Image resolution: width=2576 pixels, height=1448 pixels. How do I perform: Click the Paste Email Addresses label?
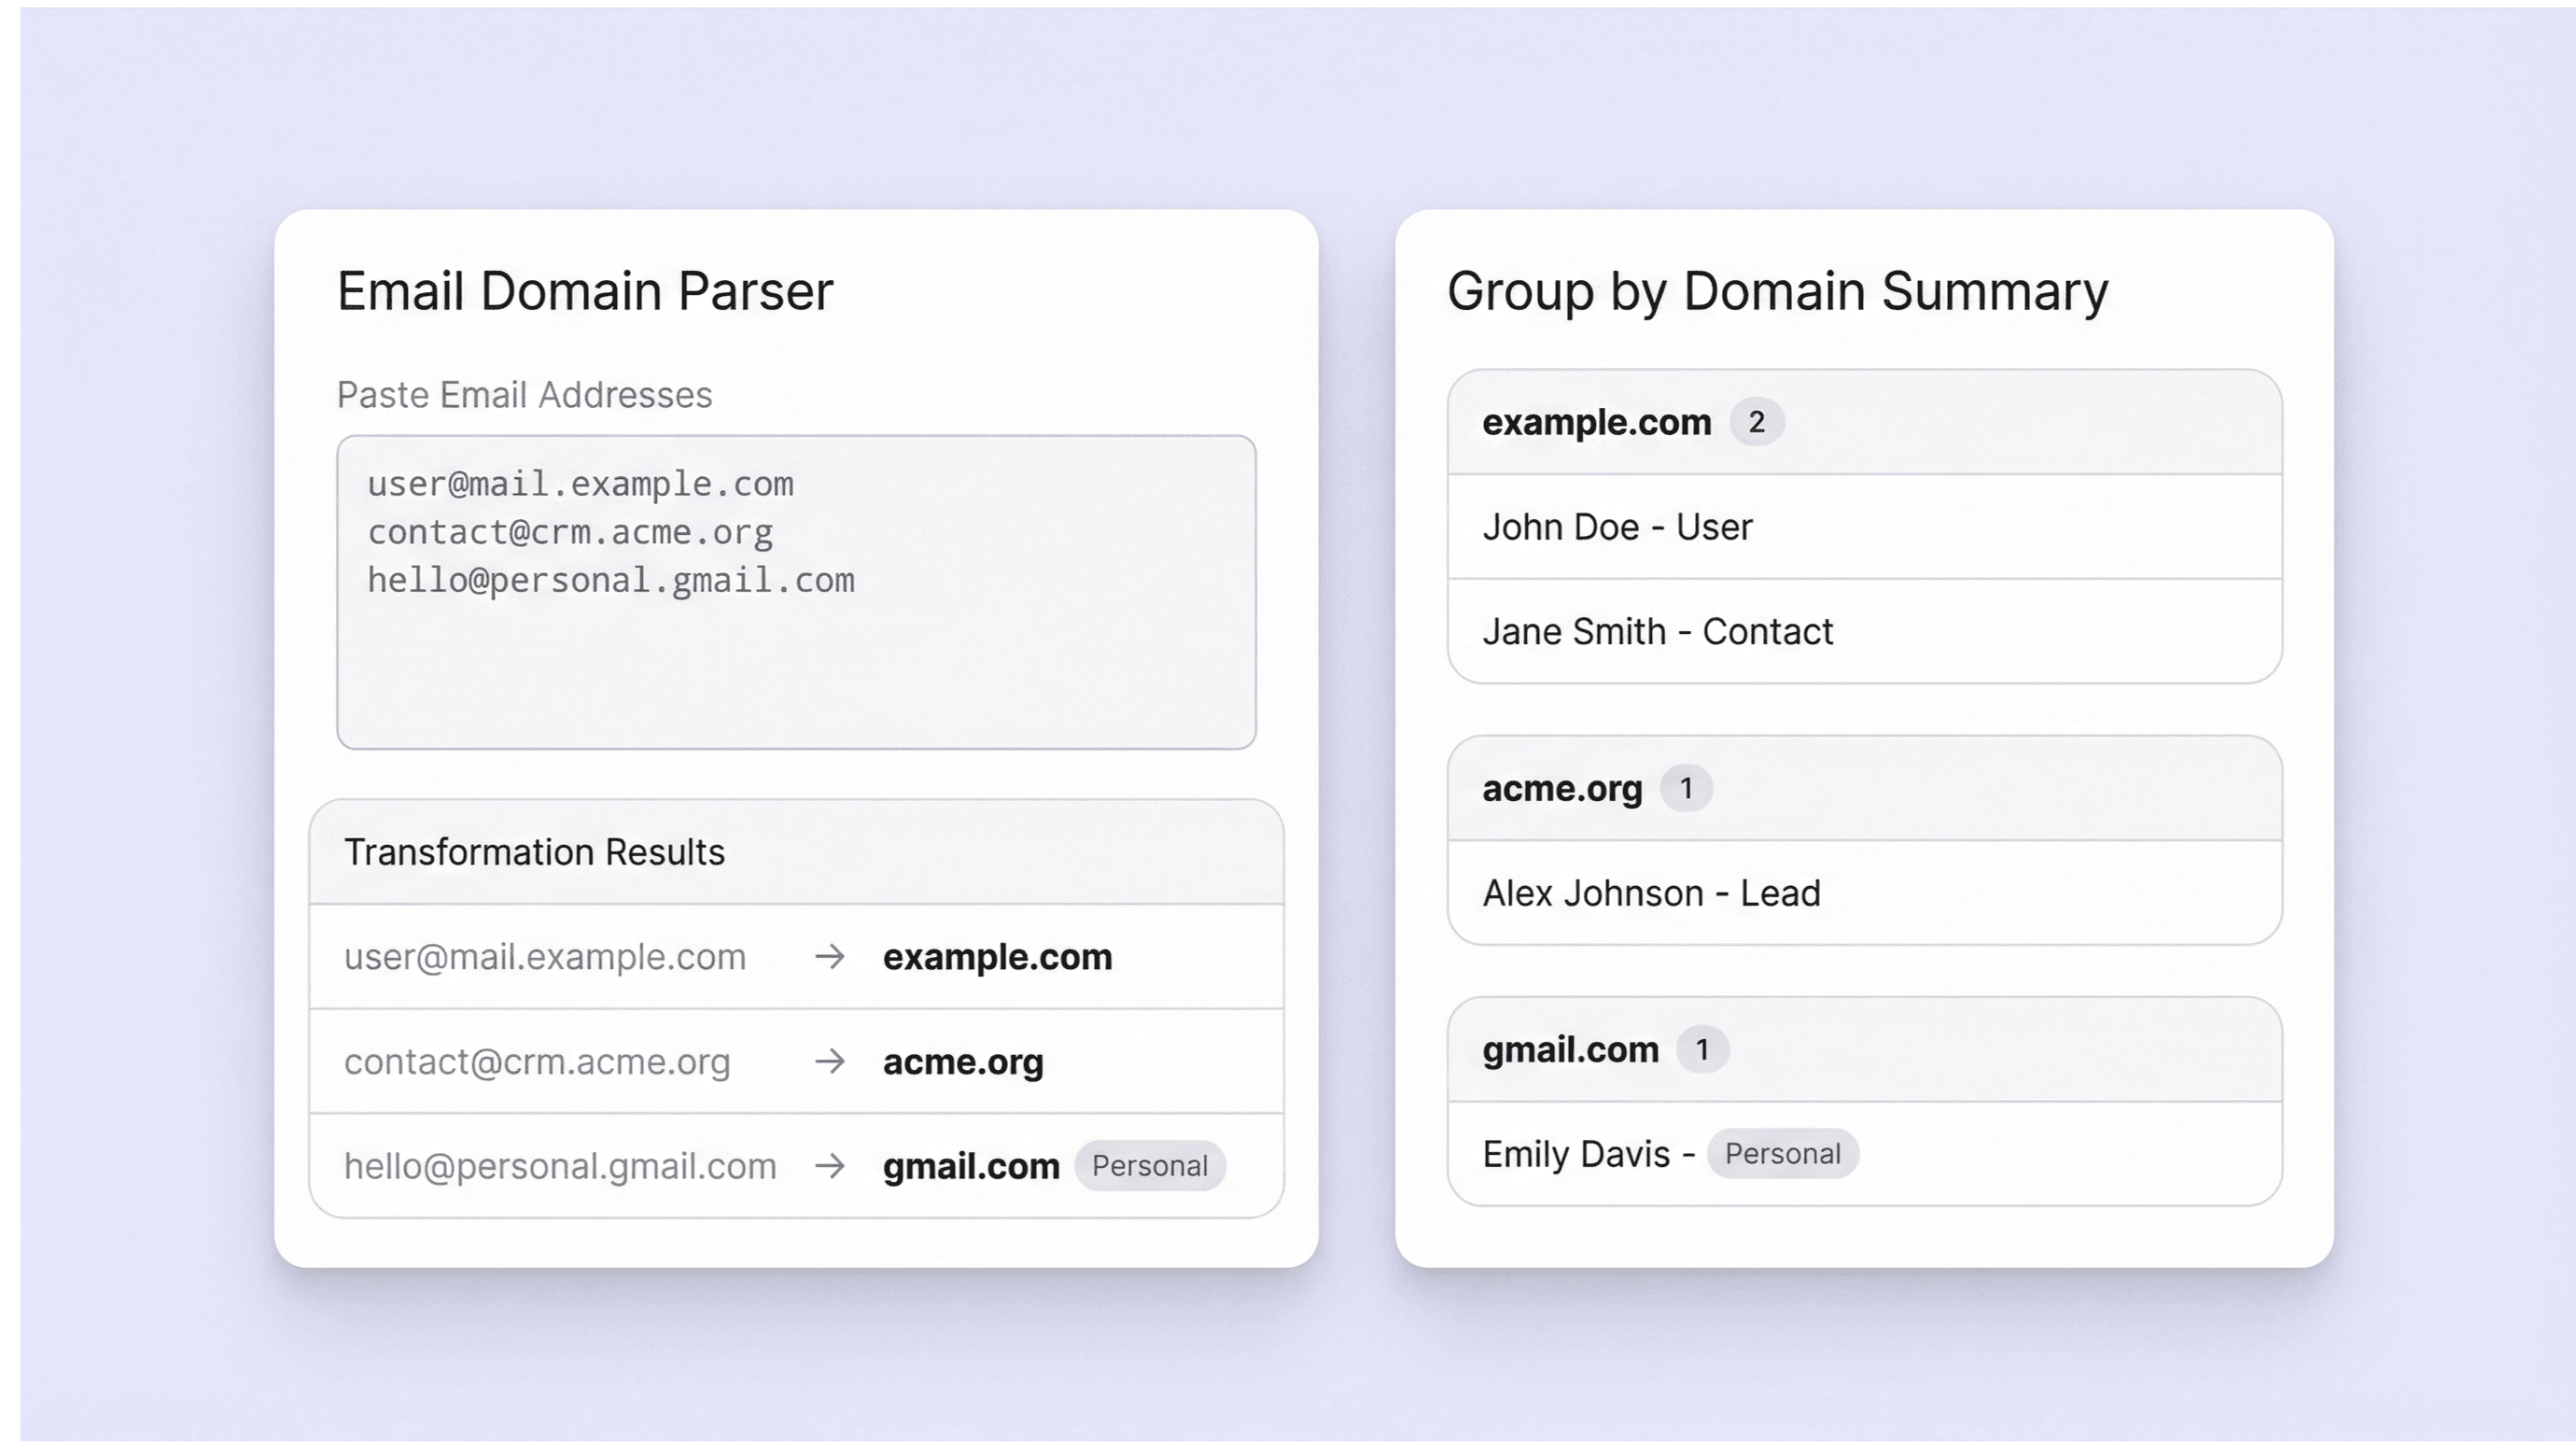click(x=524, y=395)
